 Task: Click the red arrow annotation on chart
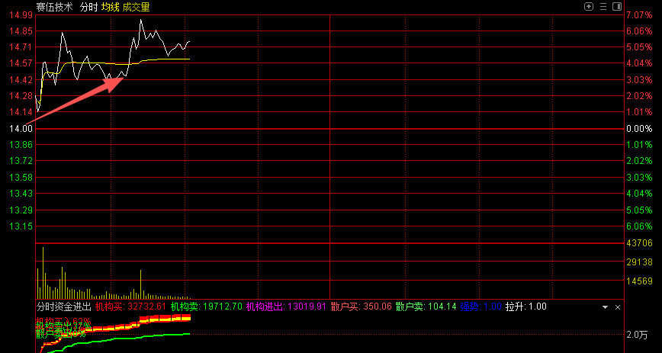[x=76, y=100]
